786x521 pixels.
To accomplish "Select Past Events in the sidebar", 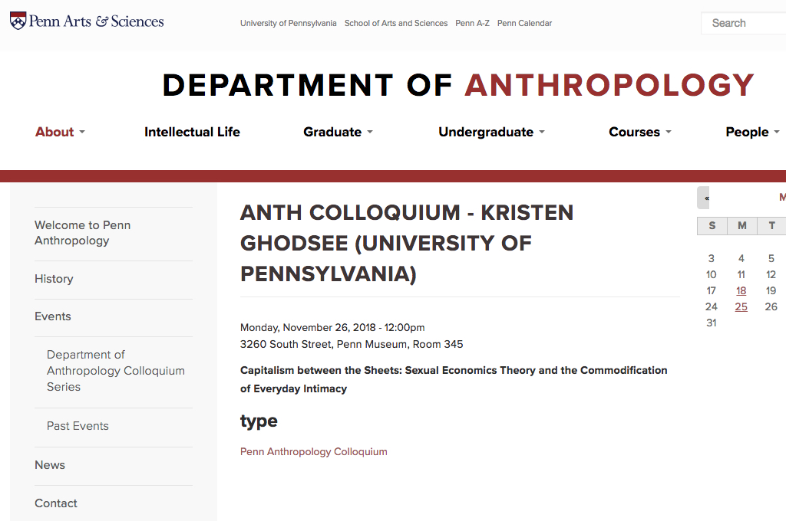I will click(78, 426).
